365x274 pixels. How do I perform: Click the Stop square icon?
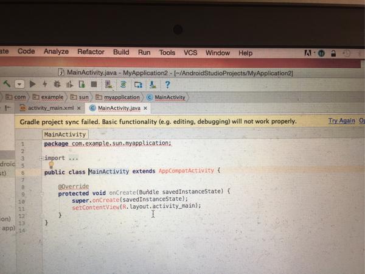94,84
